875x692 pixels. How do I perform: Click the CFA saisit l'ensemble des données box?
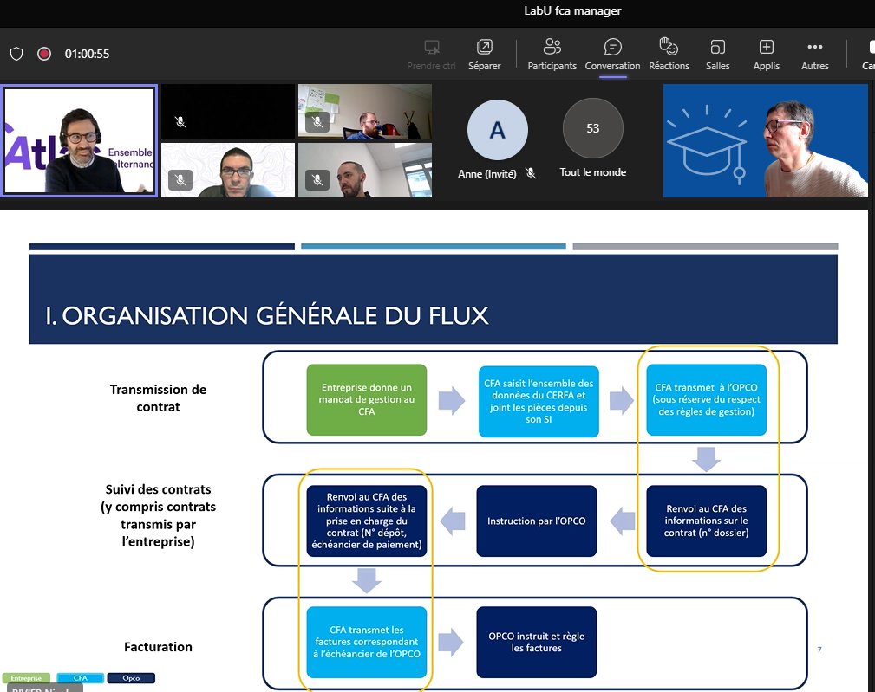click(x=539, y=401)
